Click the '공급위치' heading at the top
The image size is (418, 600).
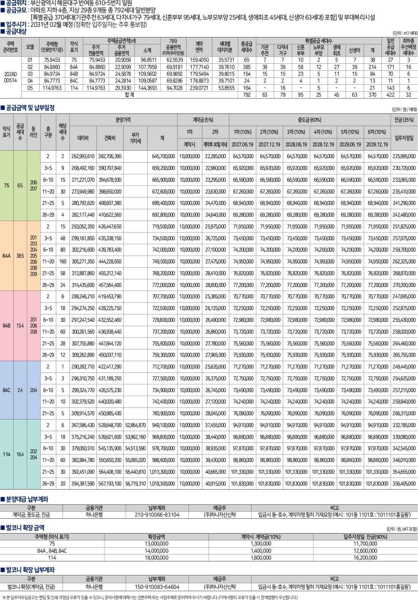[16, 3]
